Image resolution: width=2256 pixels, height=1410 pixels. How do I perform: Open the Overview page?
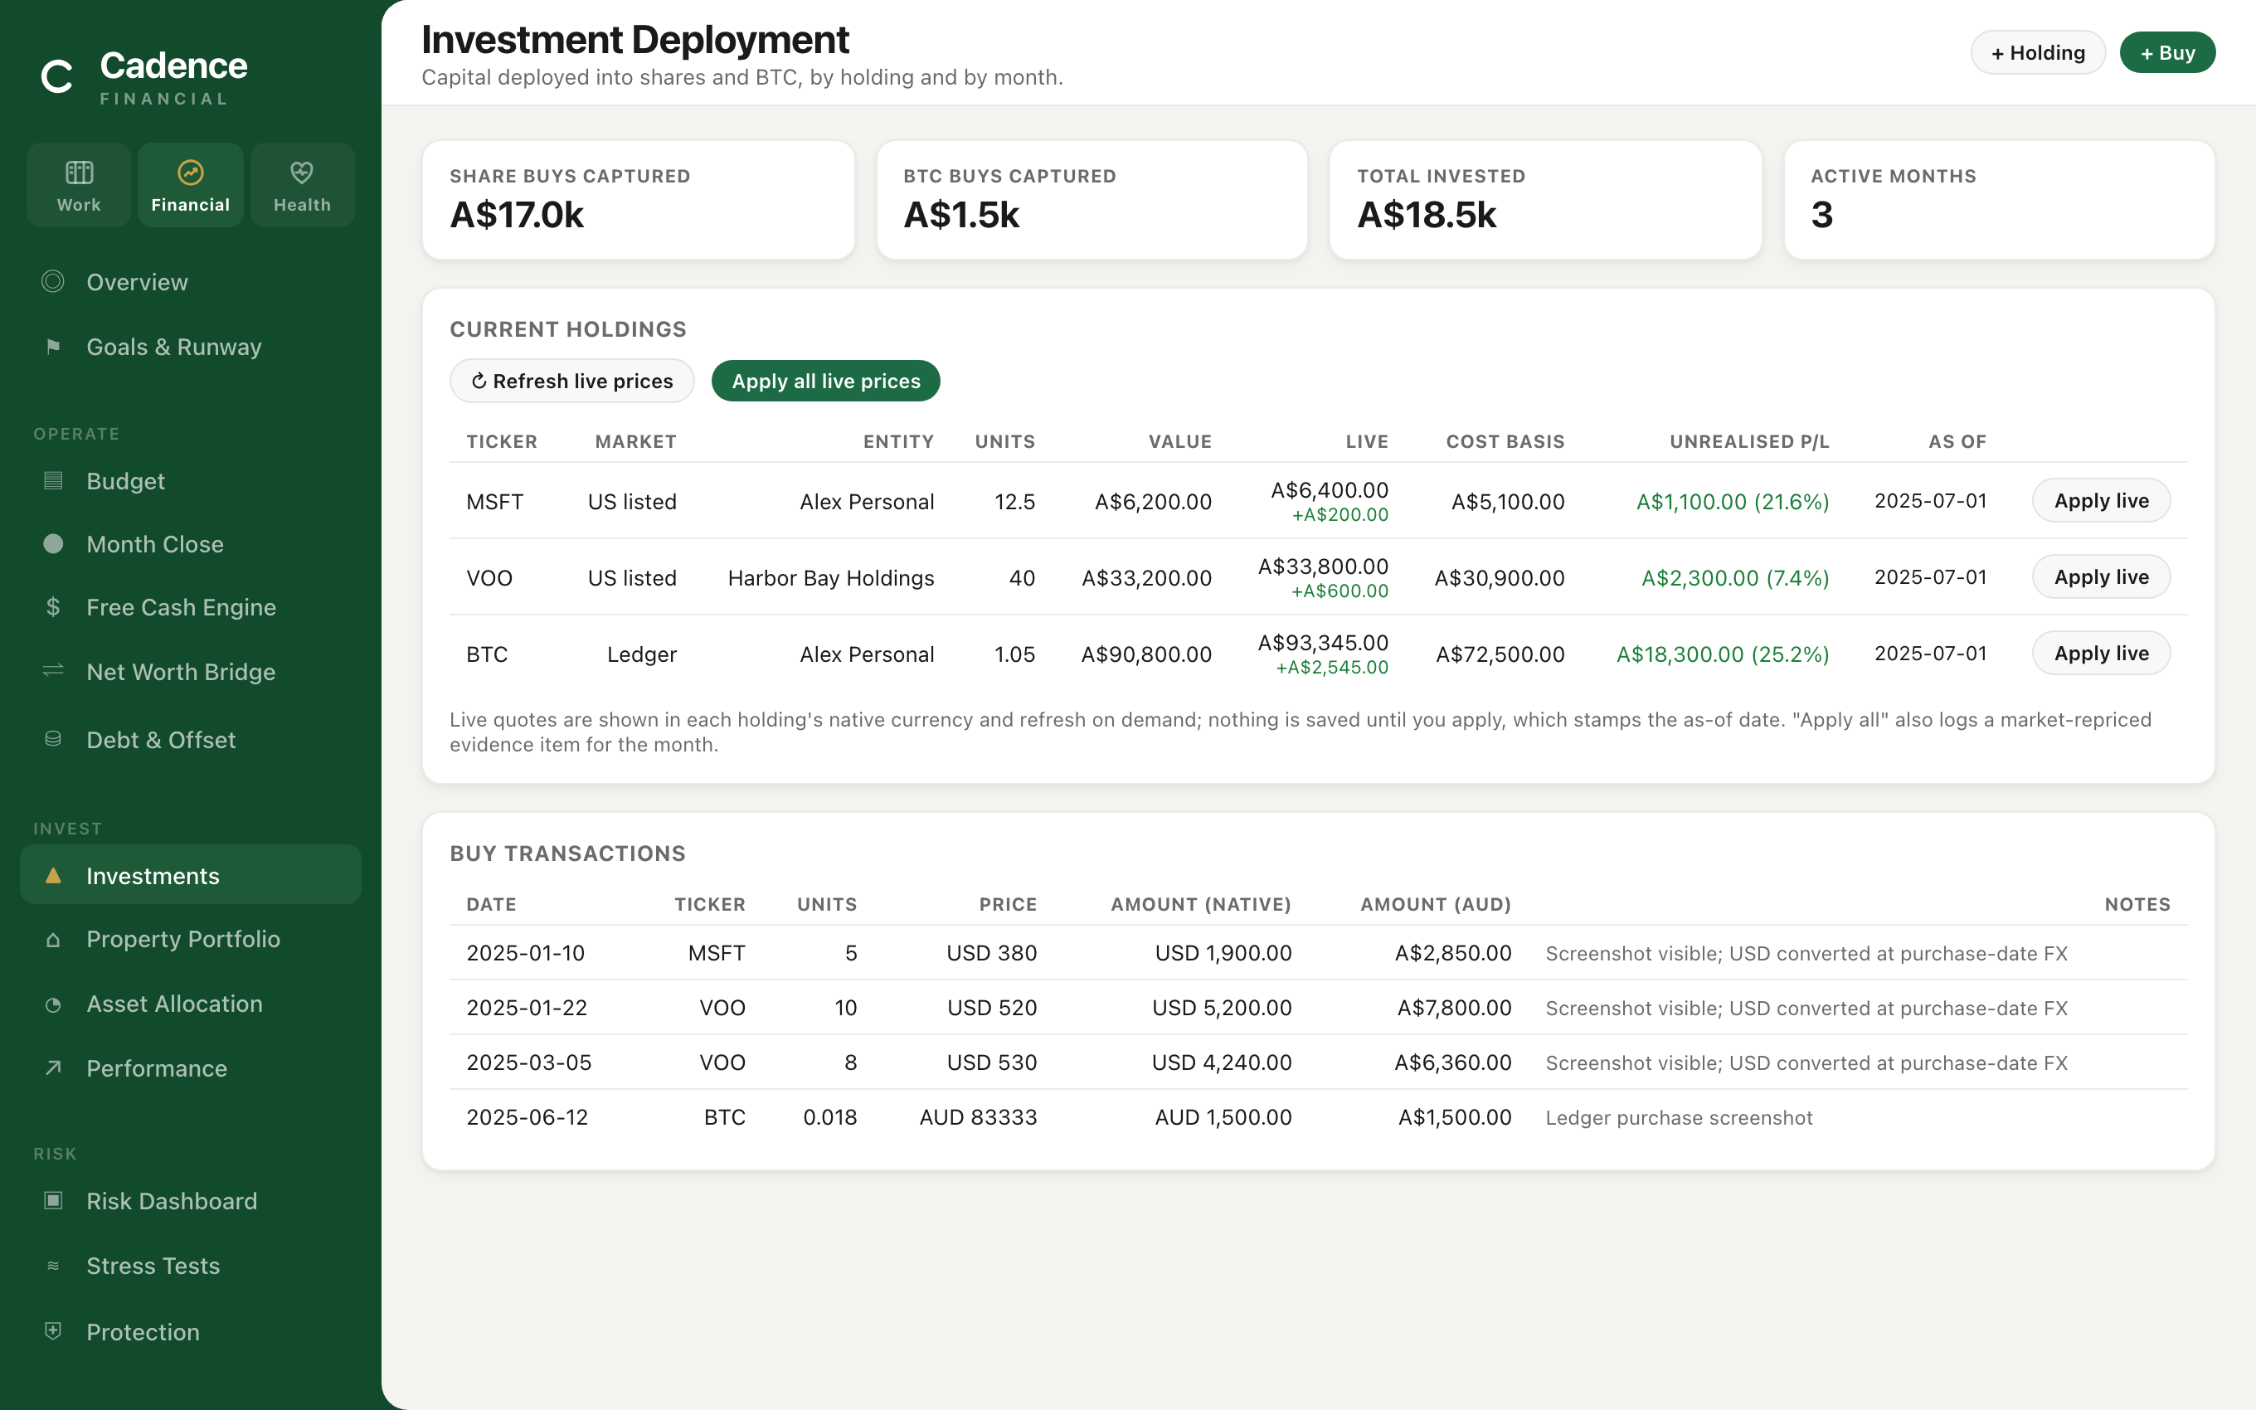click(190, 282)
